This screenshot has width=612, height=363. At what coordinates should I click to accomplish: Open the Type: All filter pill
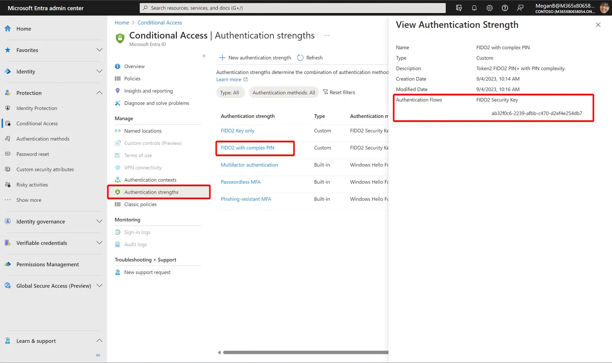(230, 93)
